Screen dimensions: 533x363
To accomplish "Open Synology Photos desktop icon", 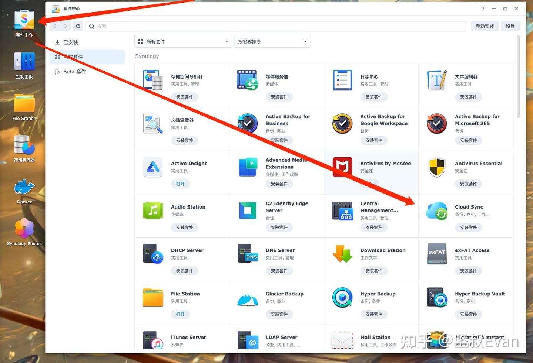I will pyautogui.click(x=24, y=228).
